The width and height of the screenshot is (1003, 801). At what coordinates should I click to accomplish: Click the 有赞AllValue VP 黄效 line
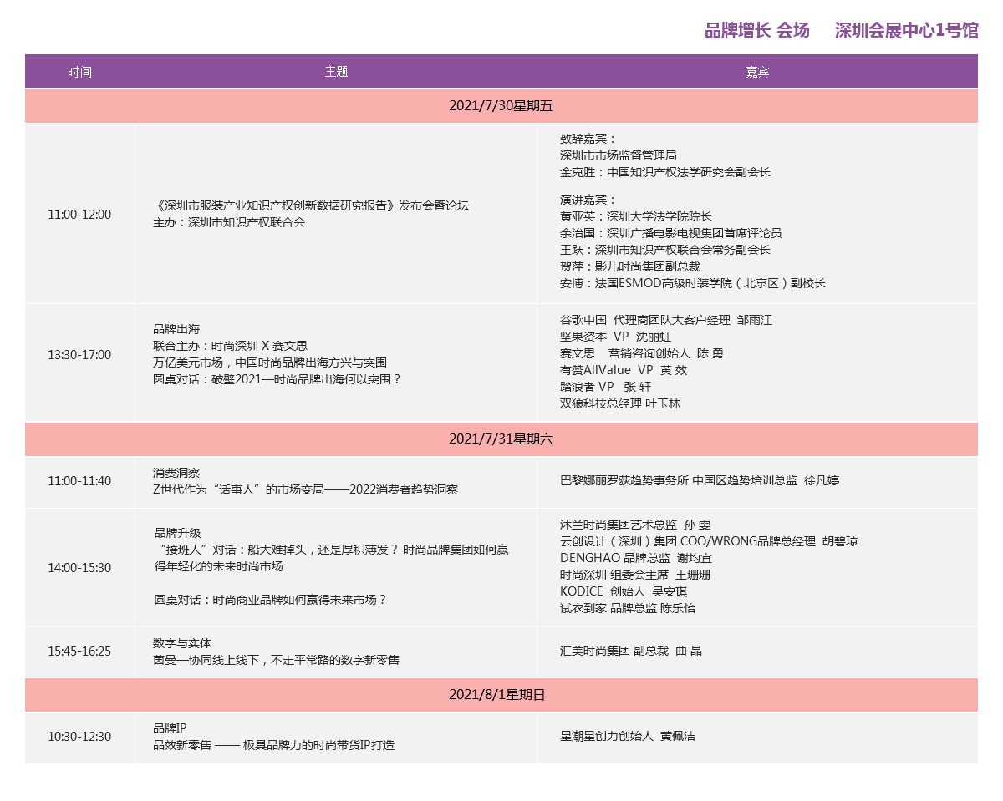pyautogui.click(x=624, y=370)
